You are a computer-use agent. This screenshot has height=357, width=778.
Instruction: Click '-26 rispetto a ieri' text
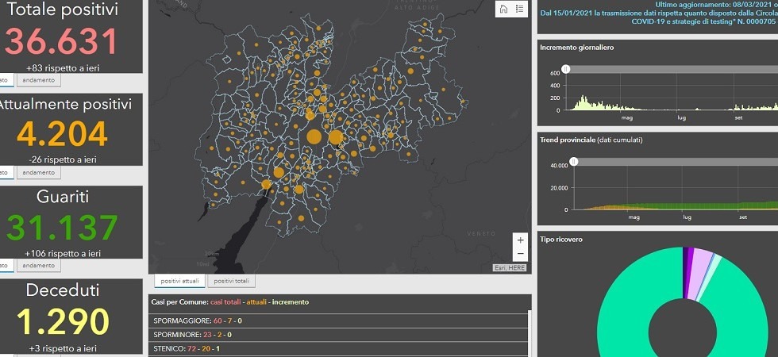tap(63, 159)
